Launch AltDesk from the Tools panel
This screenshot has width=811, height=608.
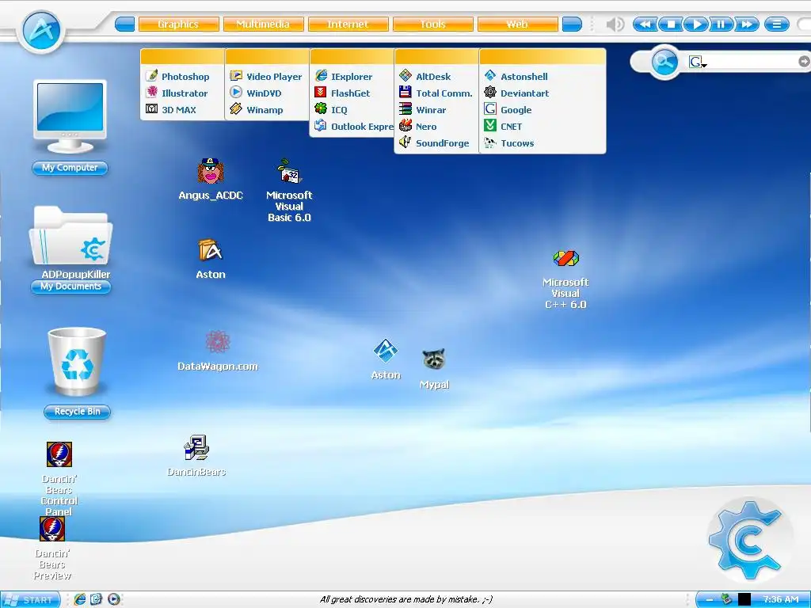tap(425, 77)
